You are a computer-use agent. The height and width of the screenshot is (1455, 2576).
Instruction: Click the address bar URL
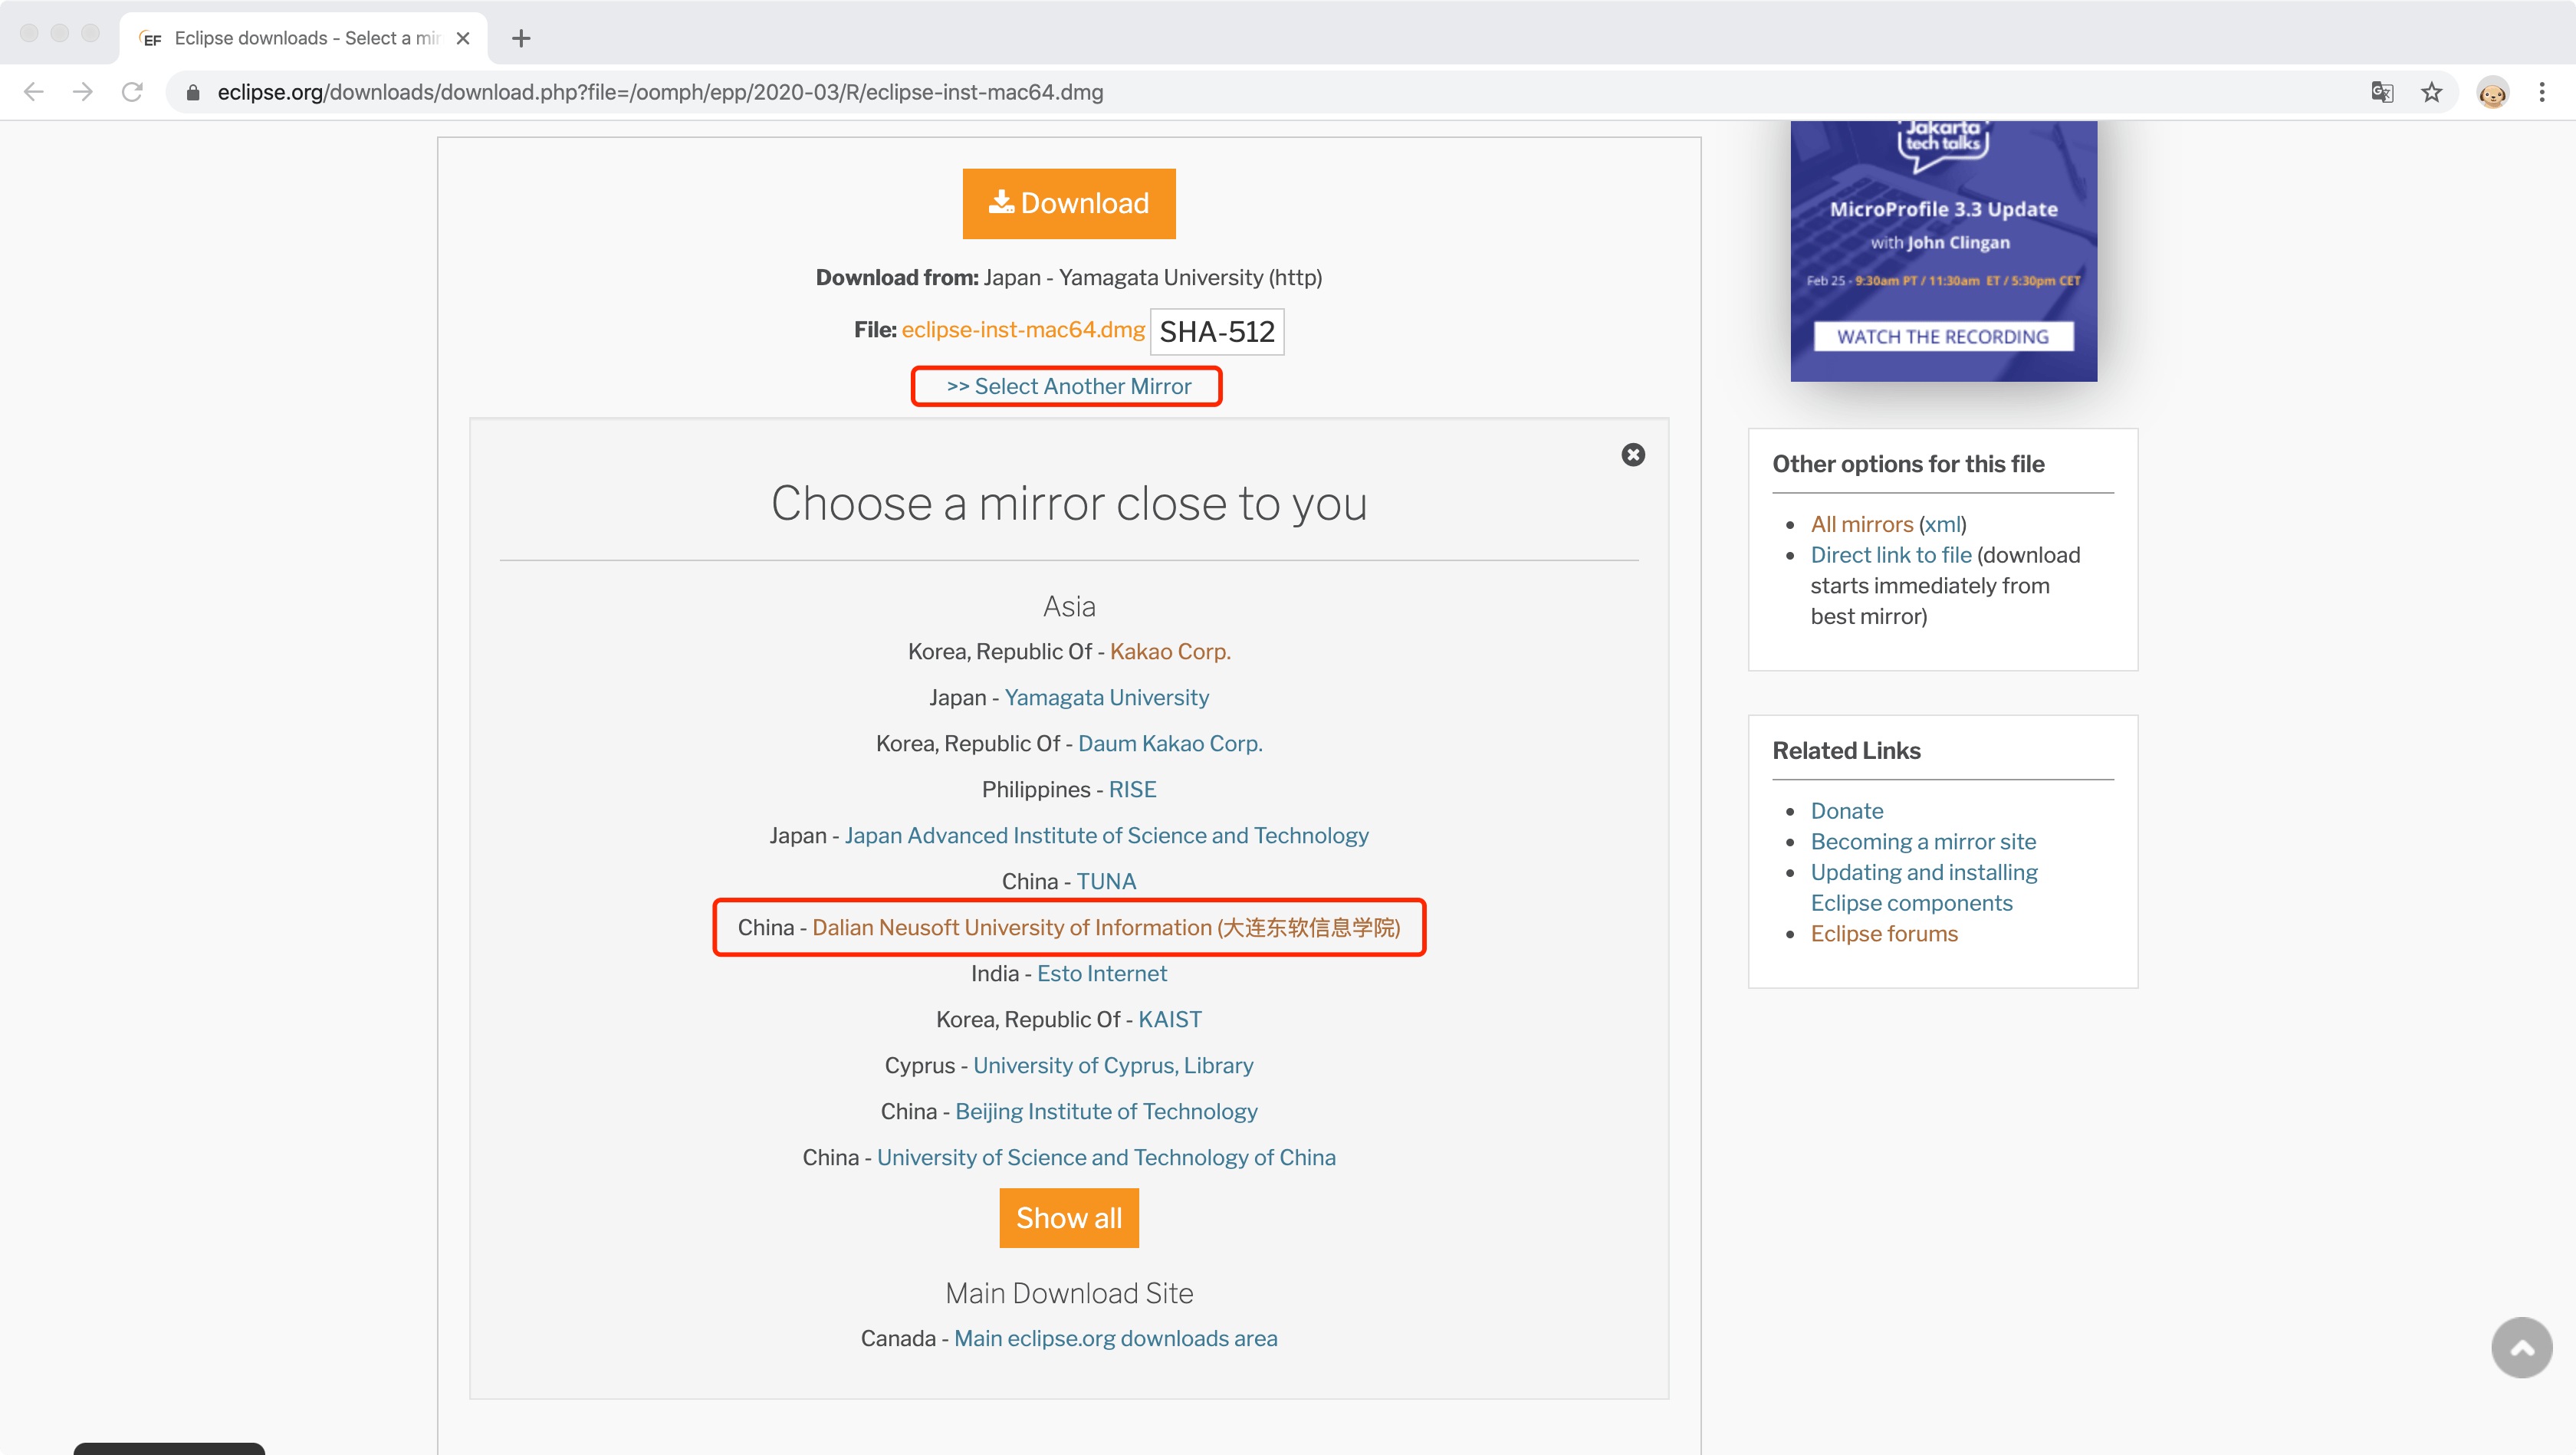tap(660, 92)
